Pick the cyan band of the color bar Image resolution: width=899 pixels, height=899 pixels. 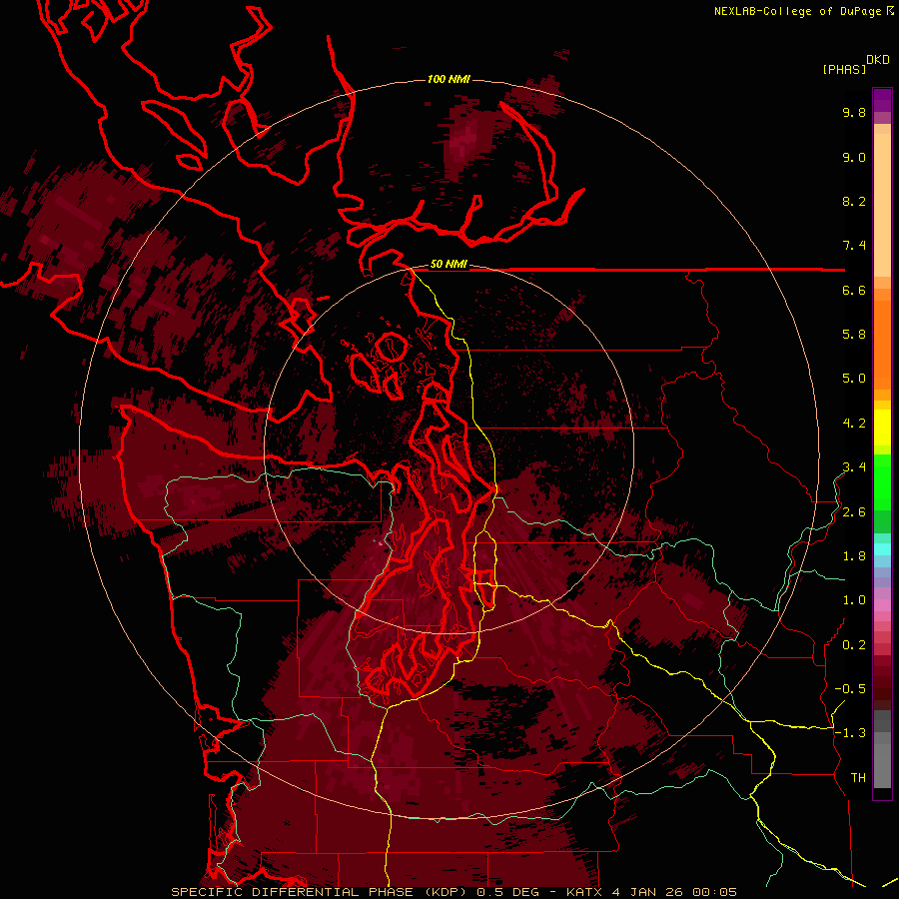coord(882,549)
